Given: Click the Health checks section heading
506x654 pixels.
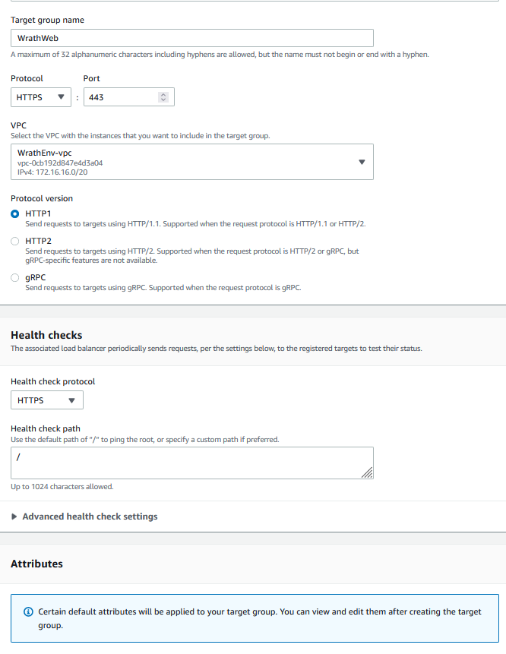Looking at the screenshot, I should point(46,335).
